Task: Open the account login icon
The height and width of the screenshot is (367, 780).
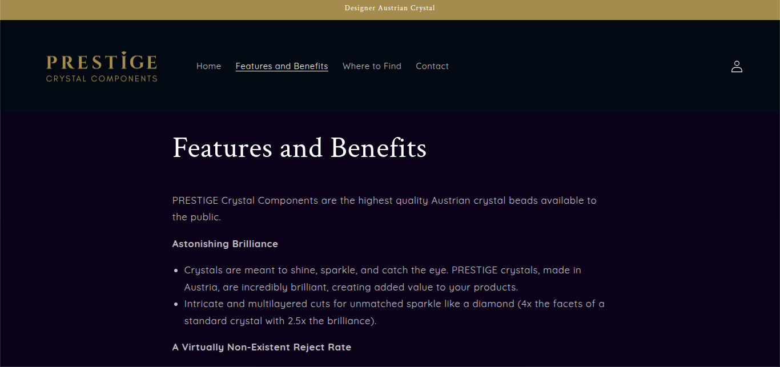Action: 737,67
